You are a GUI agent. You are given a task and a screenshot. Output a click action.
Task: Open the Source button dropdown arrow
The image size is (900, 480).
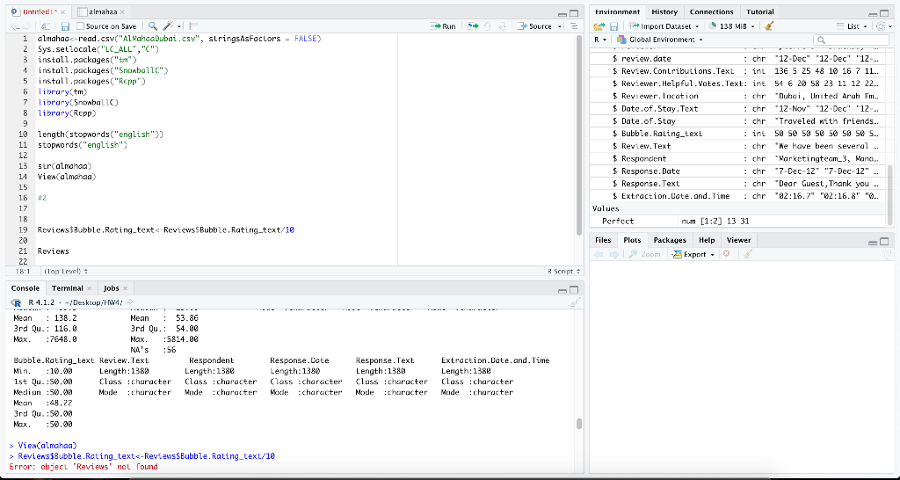tap(559, 26)
